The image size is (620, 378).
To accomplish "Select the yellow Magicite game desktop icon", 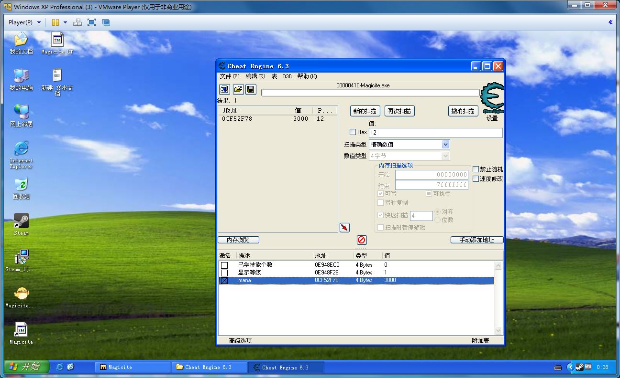I will pyautogui.click(x=21, y=297).
